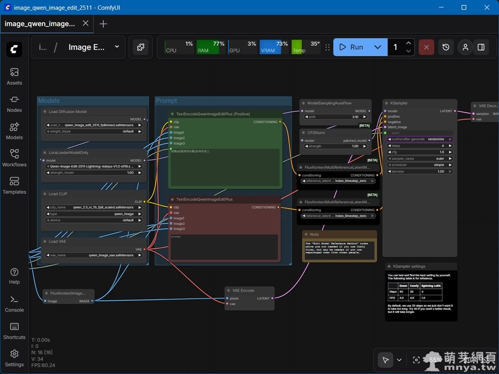The width and height of the screenshot is (499, 374).
Task: Open the Image E... breadcrumb dropdown chevron
Action: [116, 47]
